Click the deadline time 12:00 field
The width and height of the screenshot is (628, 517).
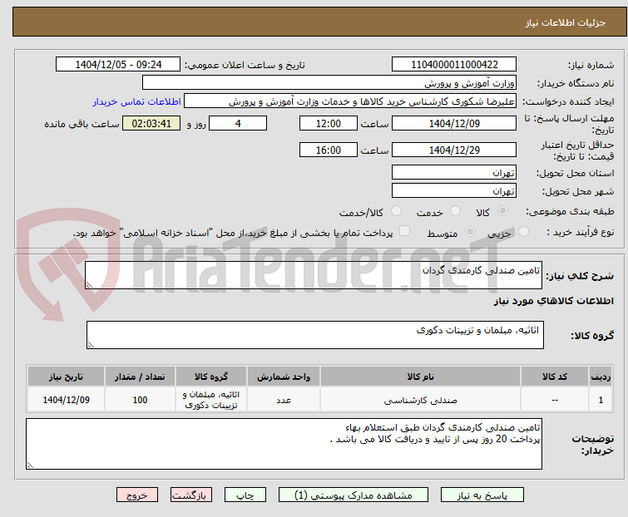tap(329, 123)
